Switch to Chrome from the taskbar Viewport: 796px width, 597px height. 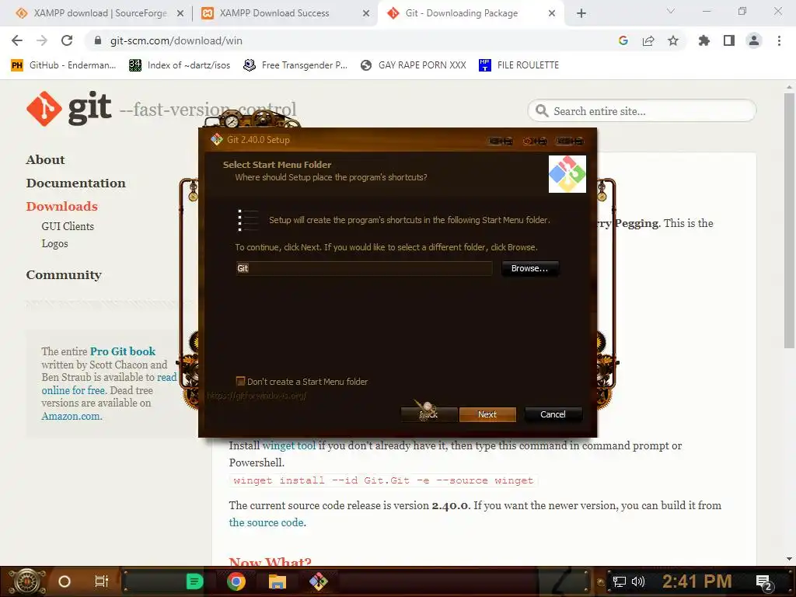tap(236, 581)
